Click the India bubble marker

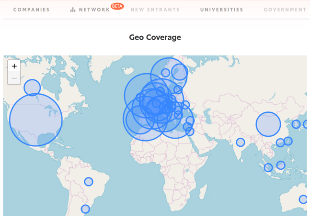pos(241,142)
